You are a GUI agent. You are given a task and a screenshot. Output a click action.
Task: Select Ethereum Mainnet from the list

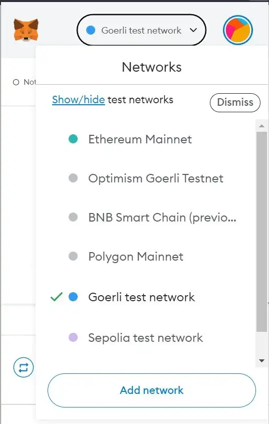(140, 139)
